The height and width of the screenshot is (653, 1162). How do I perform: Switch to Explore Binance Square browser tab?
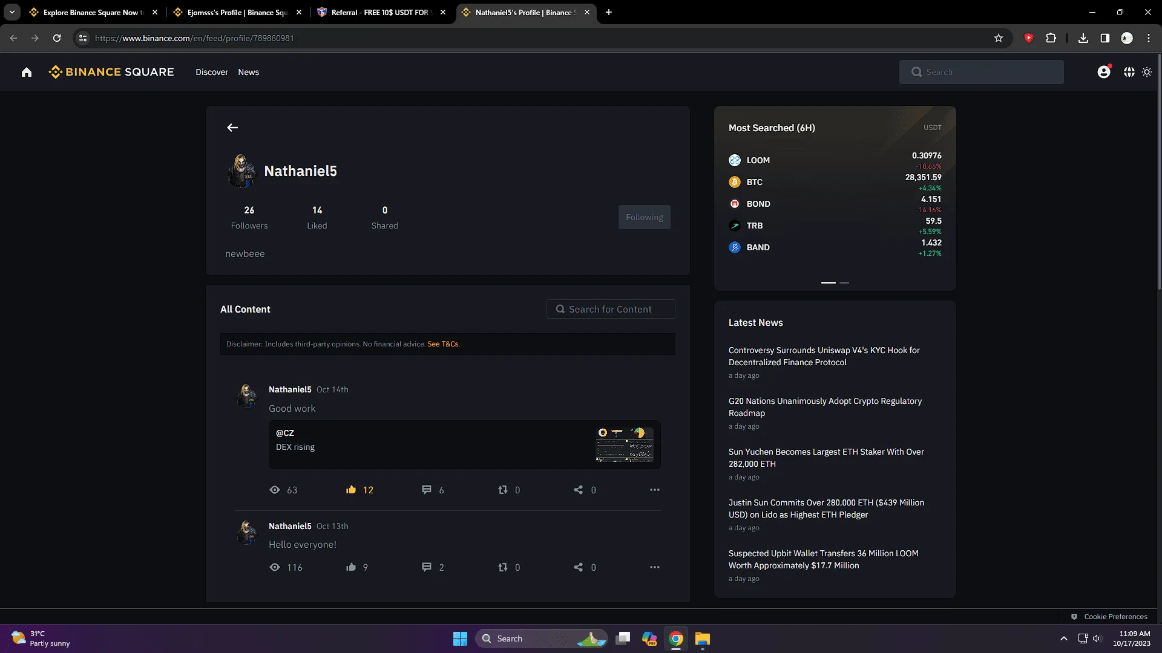[x=94, y=12]
